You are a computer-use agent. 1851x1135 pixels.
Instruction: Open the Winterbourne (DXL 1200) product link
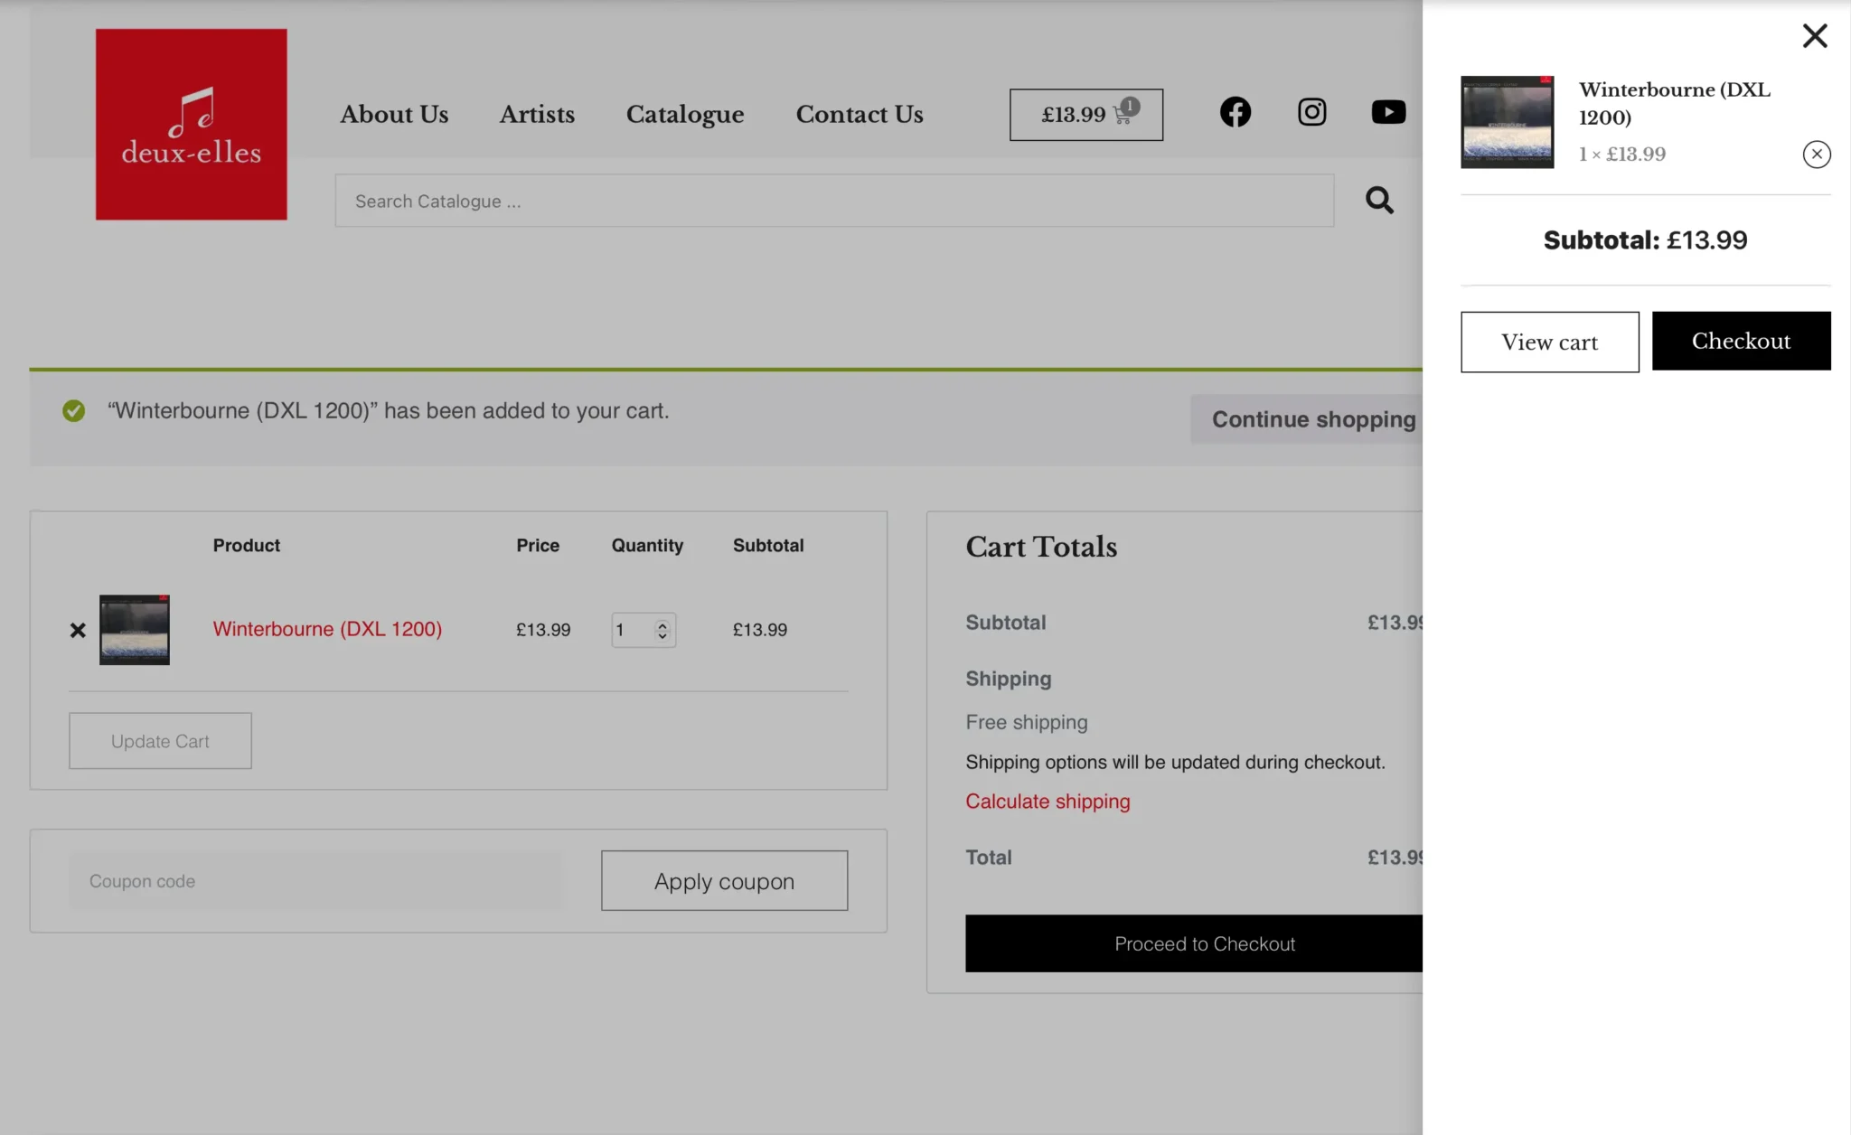327,629
